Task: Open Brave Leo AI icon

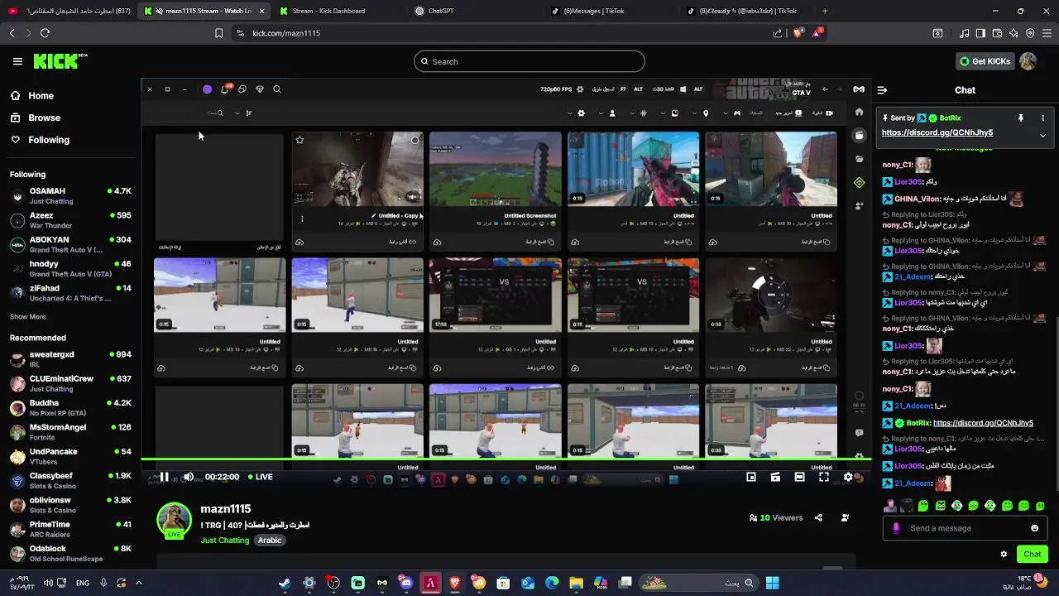Action: 1013,33
